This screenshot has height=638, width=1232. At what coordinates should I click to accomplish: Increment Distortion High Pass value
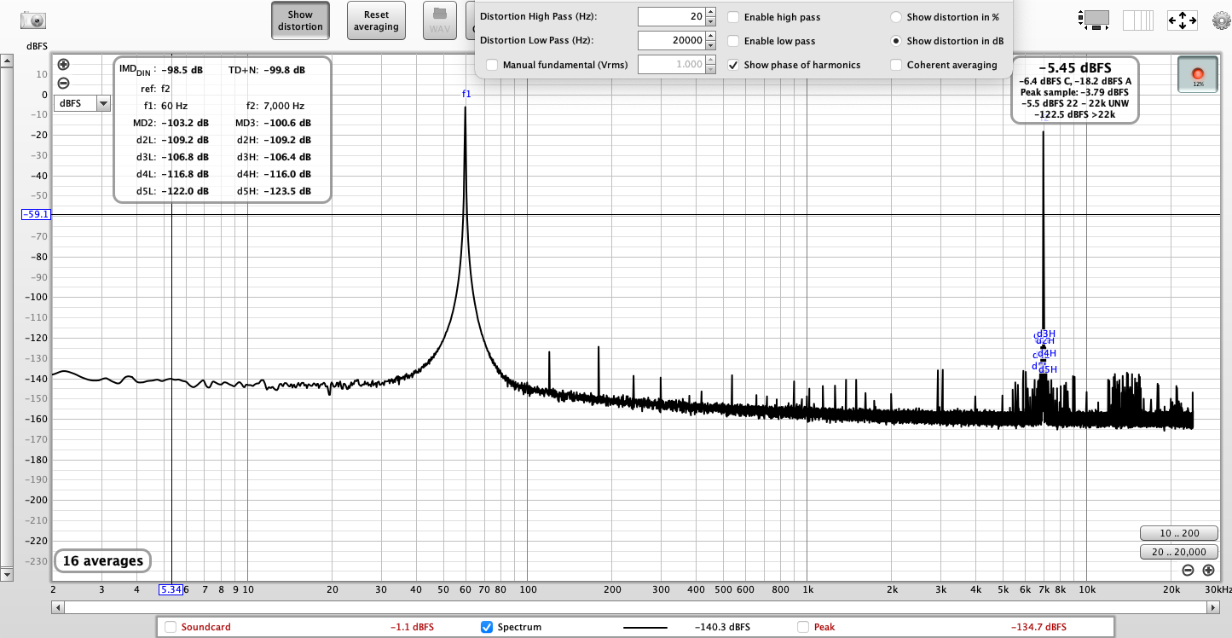click(711, 12)
